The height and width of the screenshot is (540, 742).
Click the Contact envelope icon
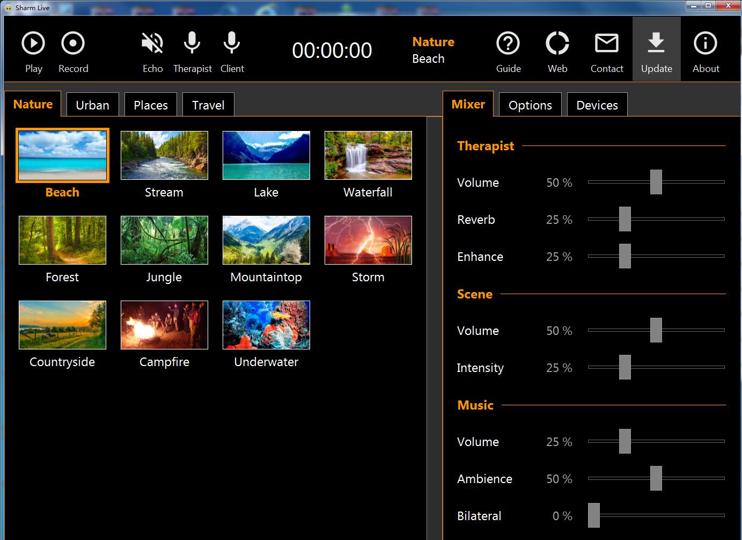pos(607,44)
